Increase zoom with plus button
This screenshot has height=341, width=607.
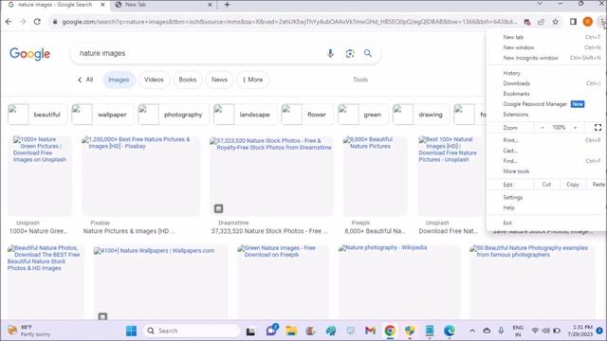coord(576,127)
